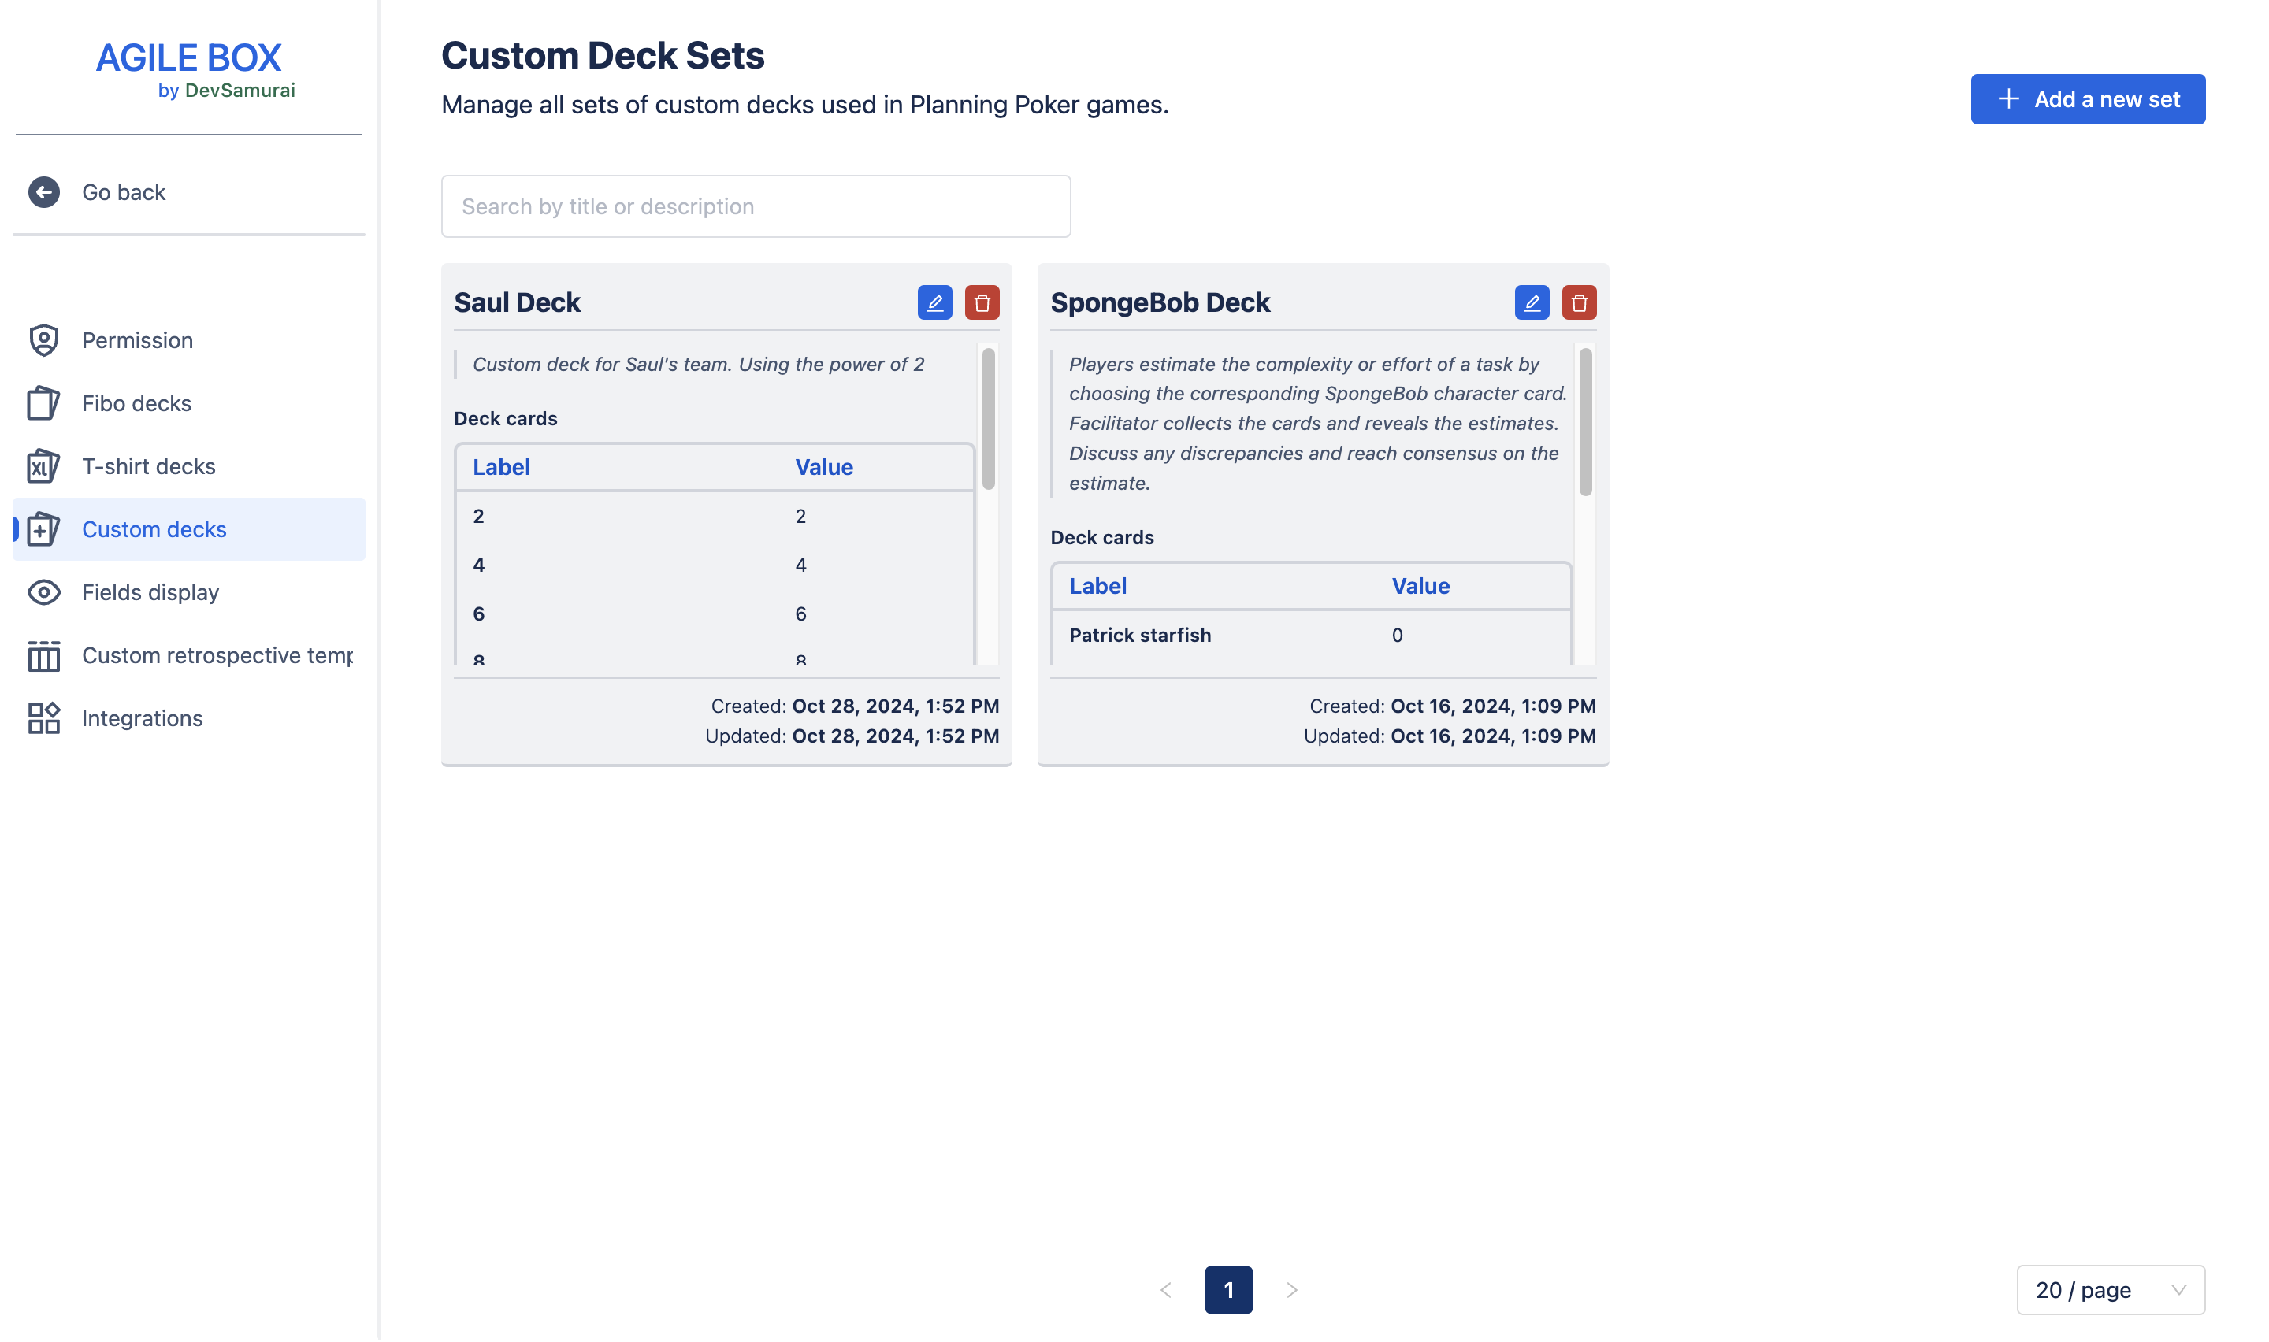The height and width of the screenshot is (1342, 2269).
Task: Open Fields display using the eye icon
Action: click(x=43, y=592)
